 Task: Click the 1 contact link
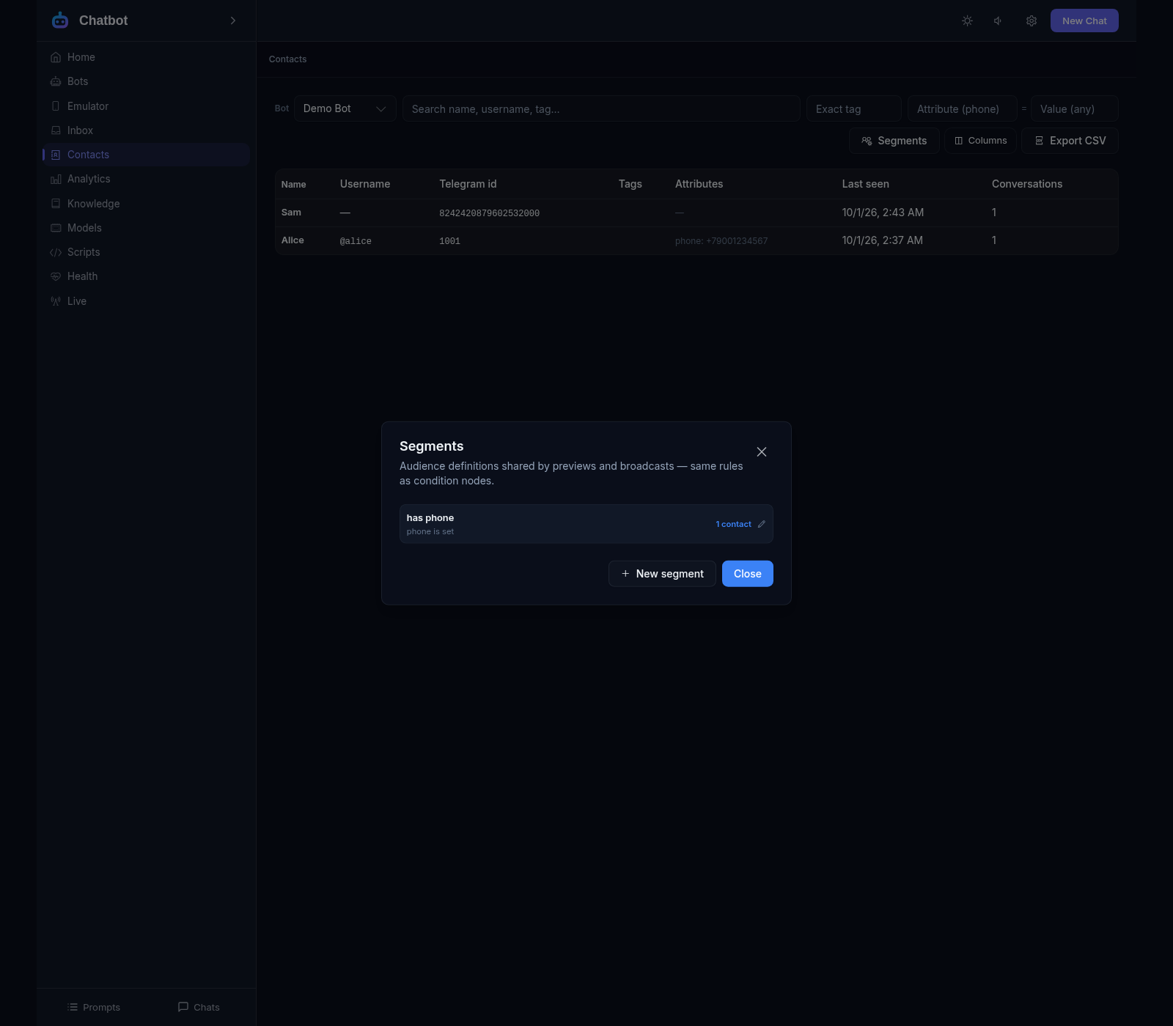coord(733,524)
